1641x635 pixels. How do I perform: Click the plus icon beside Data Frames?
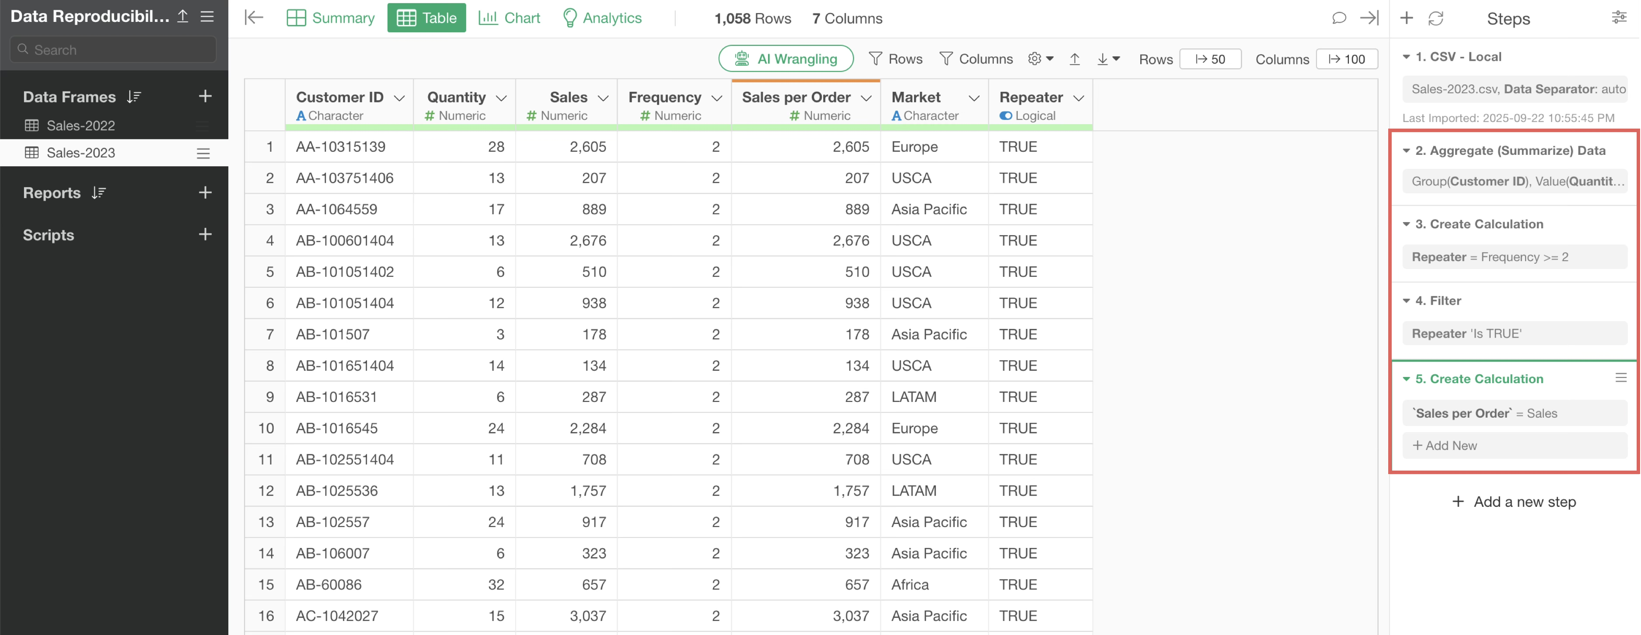tap(205, 96)
